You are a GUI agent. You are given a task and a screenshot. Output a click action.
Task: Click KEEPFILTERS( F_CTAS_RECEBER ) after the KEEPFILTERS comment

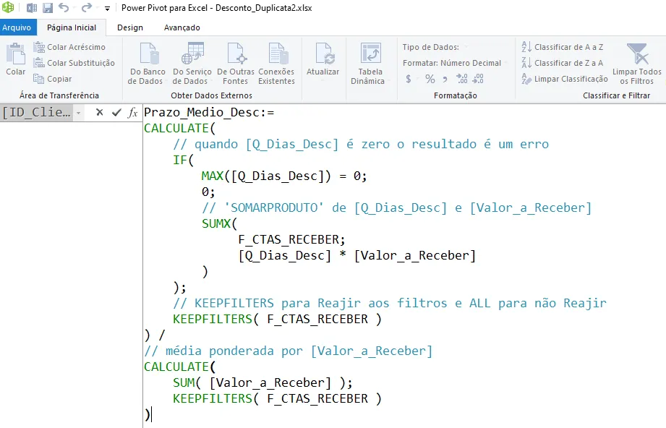(x=278, y=320)
